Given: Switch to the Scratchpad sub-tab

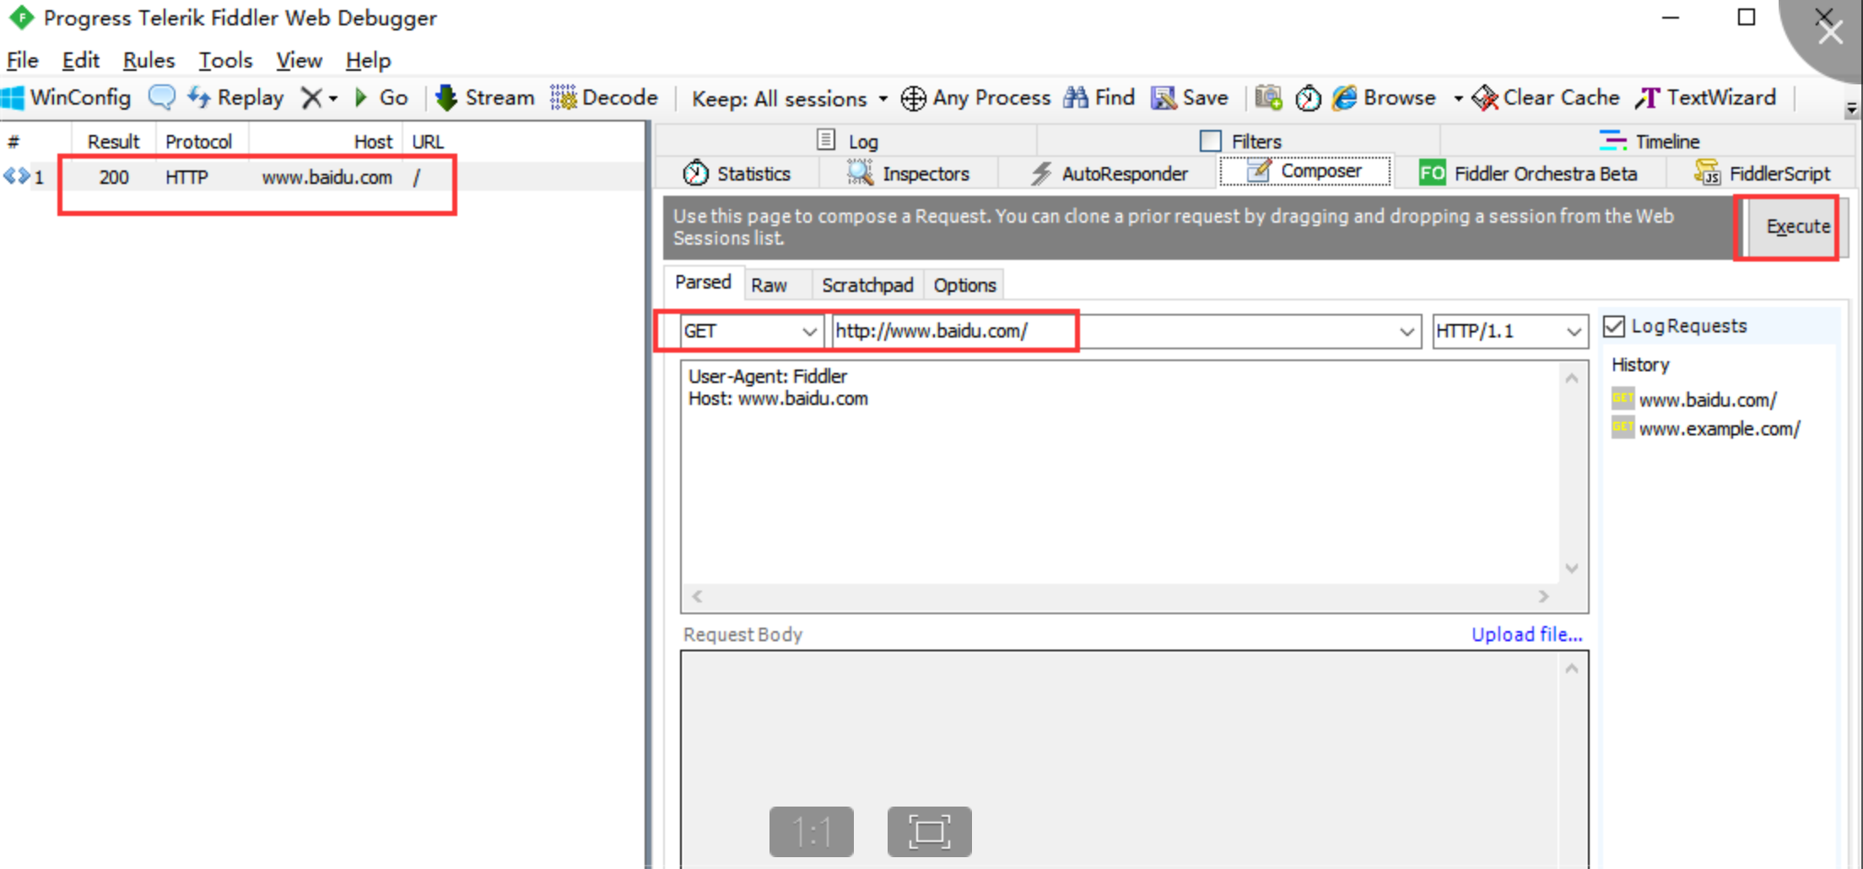Looking at the screenshot, I should tap(867, 285).
